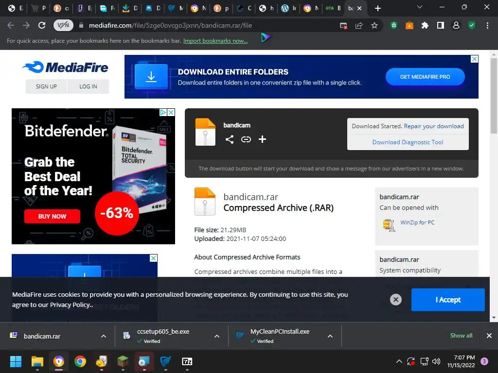
Task: Expand the tab search chevron
Action: [420, 7]
